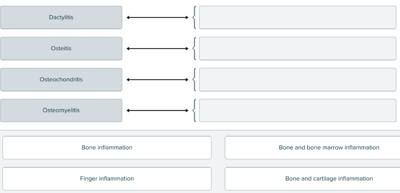This screenshot has height=193, width=400.
Task: Click empty answer slot beside Osteitis
Action: tap(298, 49)
